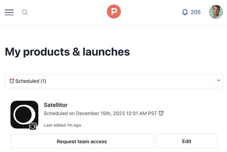Viewport: 227px width, 152px height.
Task: Click the PST timezone text
Action: click(x=152, y=113)
